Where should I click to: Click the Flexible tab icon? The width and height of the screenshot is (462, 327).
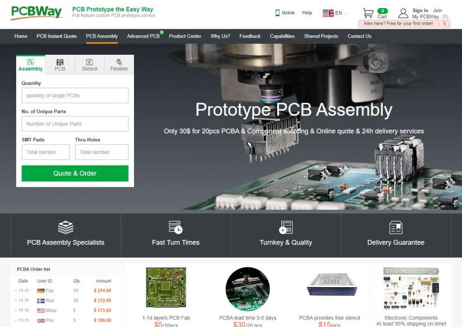pyautogui.click(x=119, y=62)
